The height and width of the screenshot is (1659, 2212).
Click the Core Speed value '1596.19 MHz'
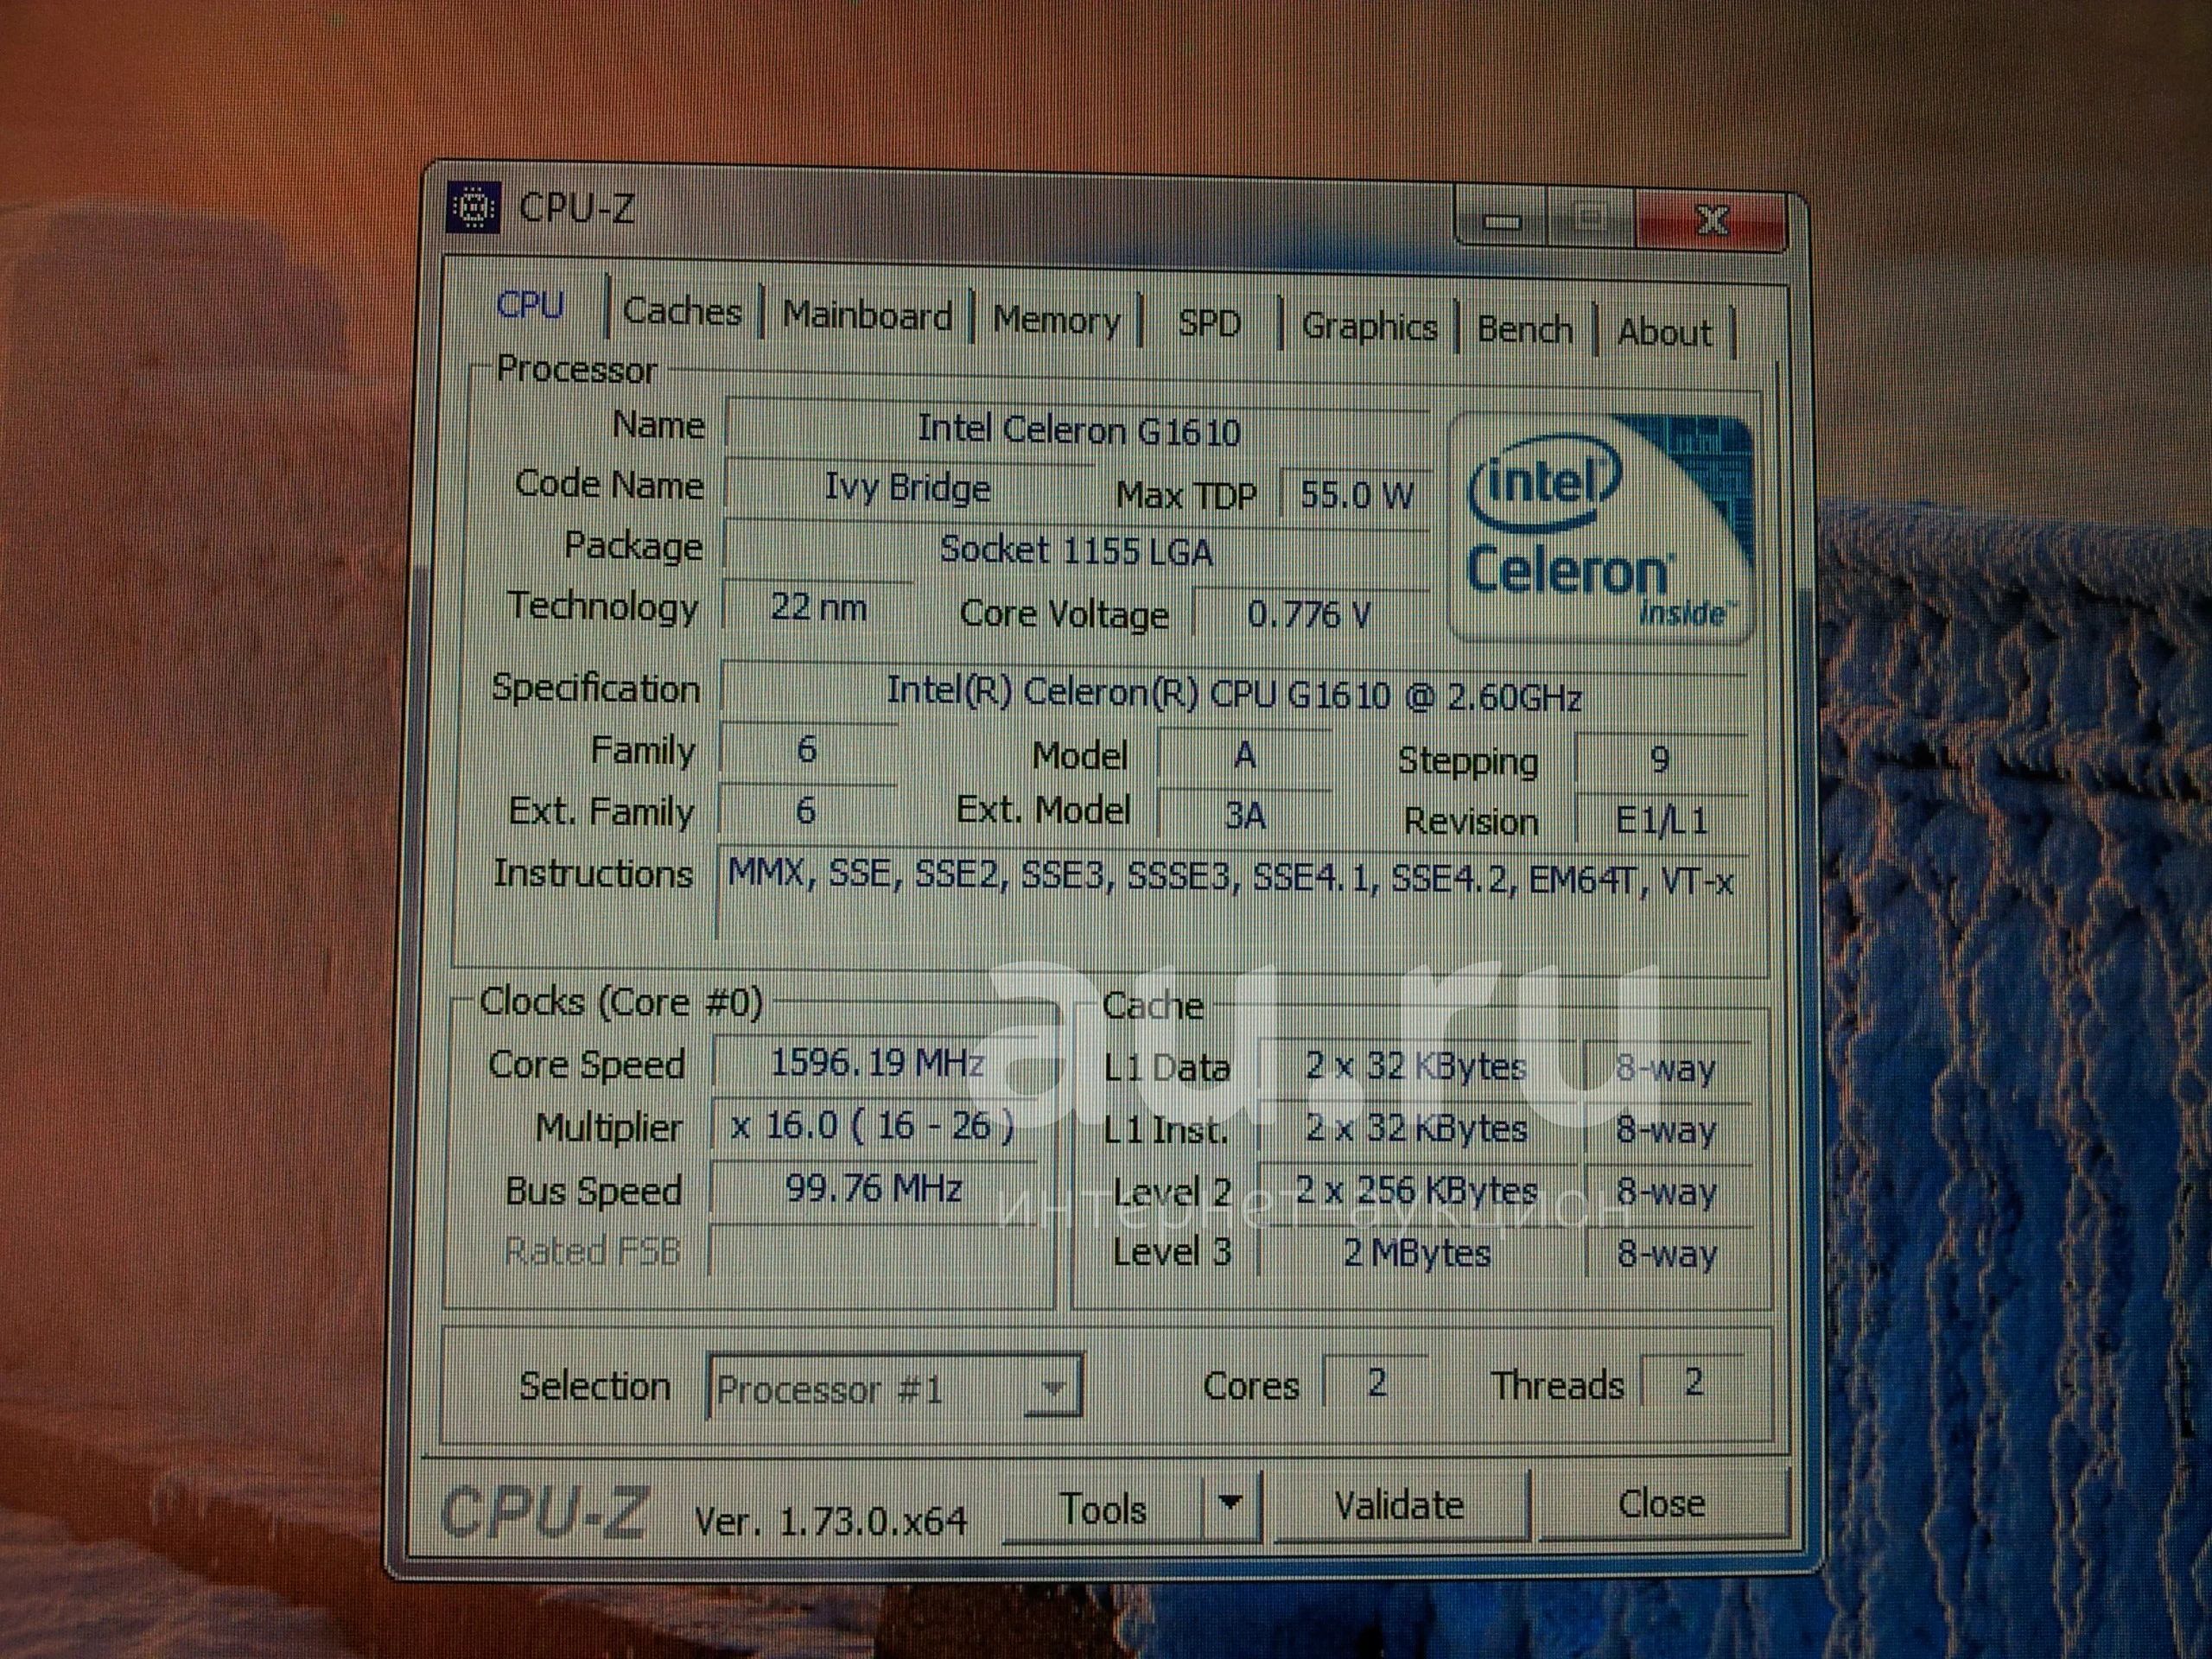point(875,1063)
